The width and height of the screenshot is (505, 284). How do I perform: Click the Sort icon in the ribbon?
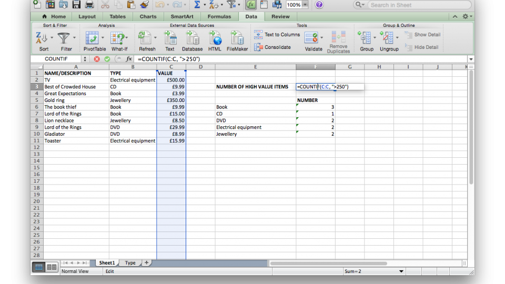42,38
